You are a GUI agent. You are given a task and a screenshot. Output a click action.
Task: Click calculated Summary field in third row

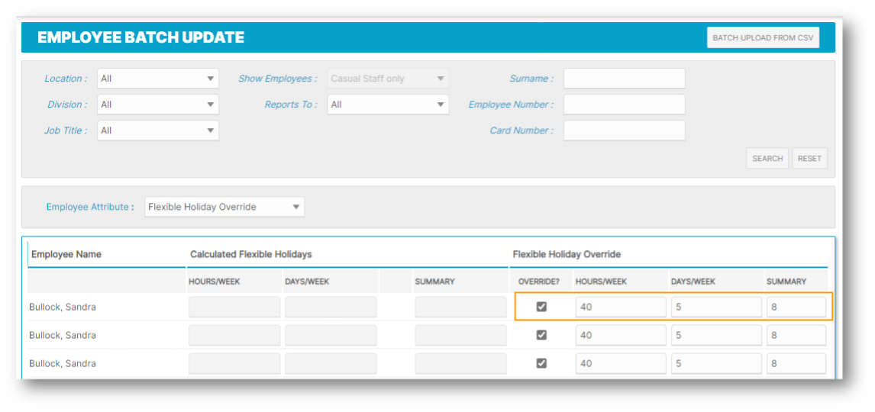[x=460, y=363]
